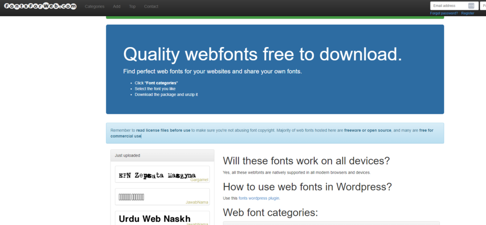Click the Email address input field
The height and width of the screenshot is (225, 486).
[x=454, y=6]
